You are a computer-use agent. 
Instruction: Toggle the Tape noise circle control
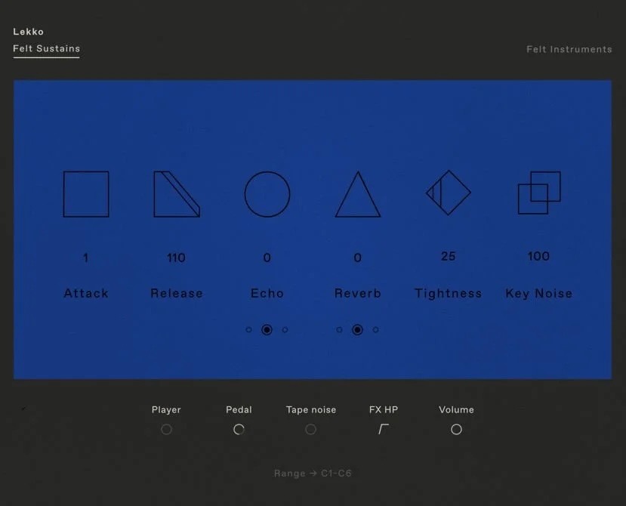coord(310,429)
